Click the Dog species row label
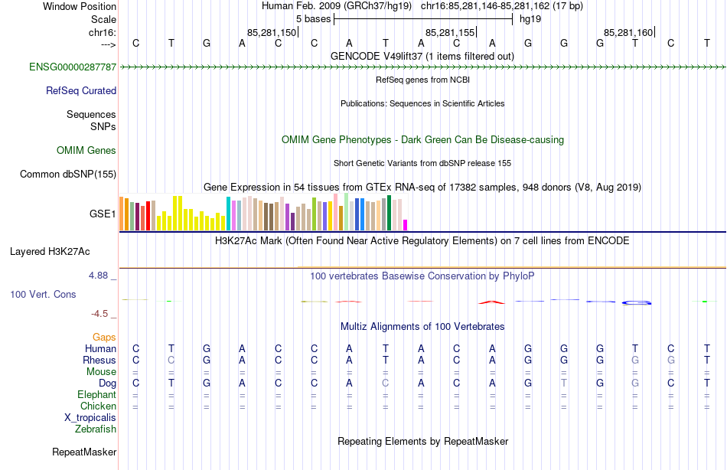This screenshot has width=727, height=470. pyautogui.click(x=108, y=384)
